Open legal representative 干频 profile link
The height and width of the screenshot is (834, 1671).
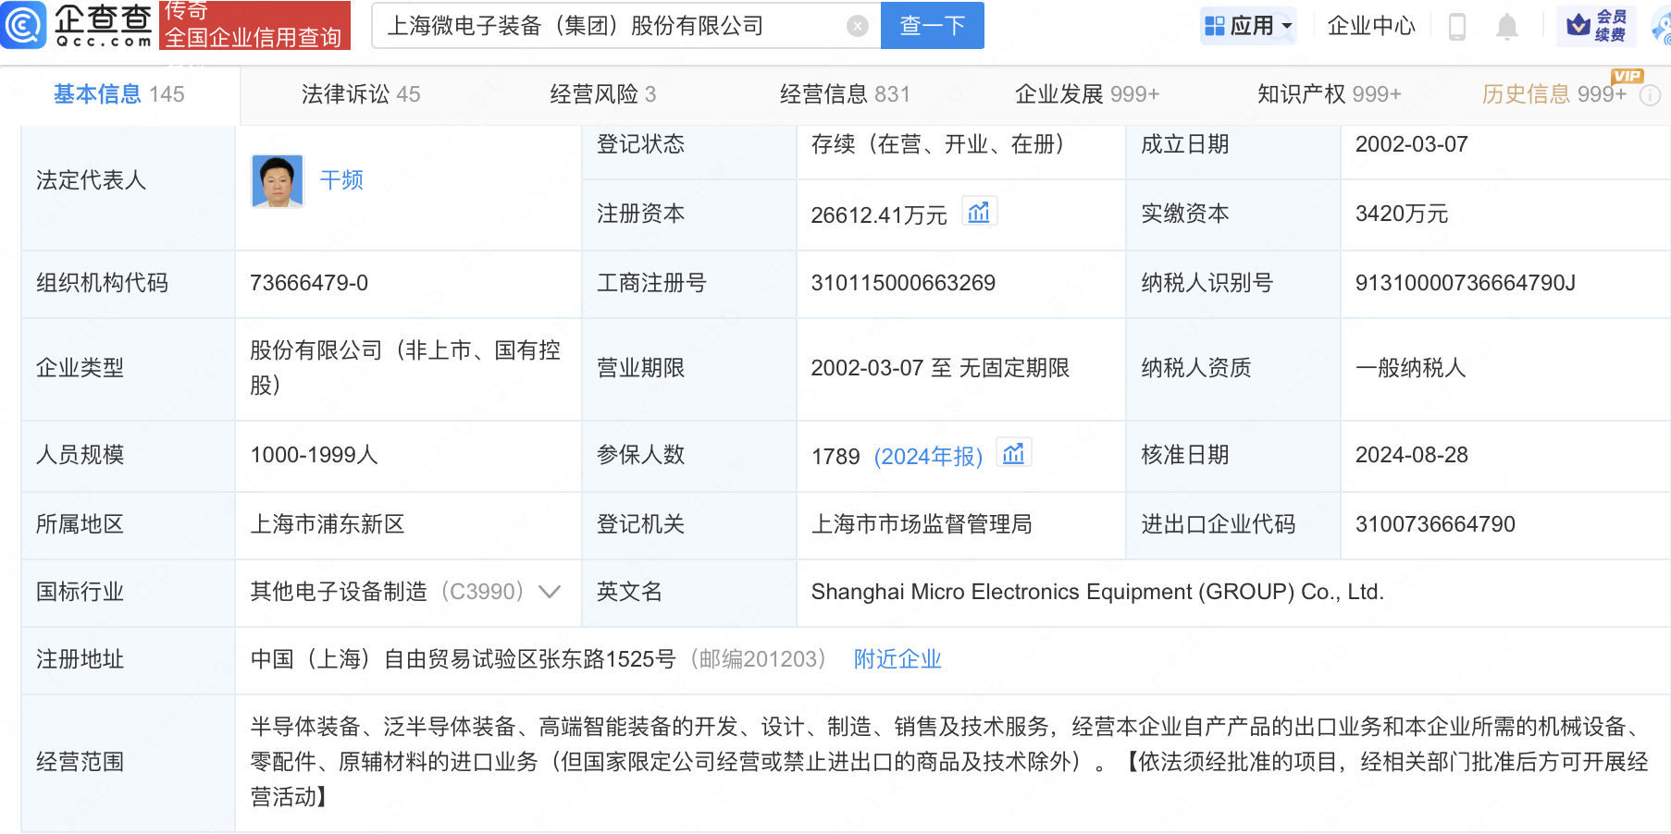pos(341,180)
